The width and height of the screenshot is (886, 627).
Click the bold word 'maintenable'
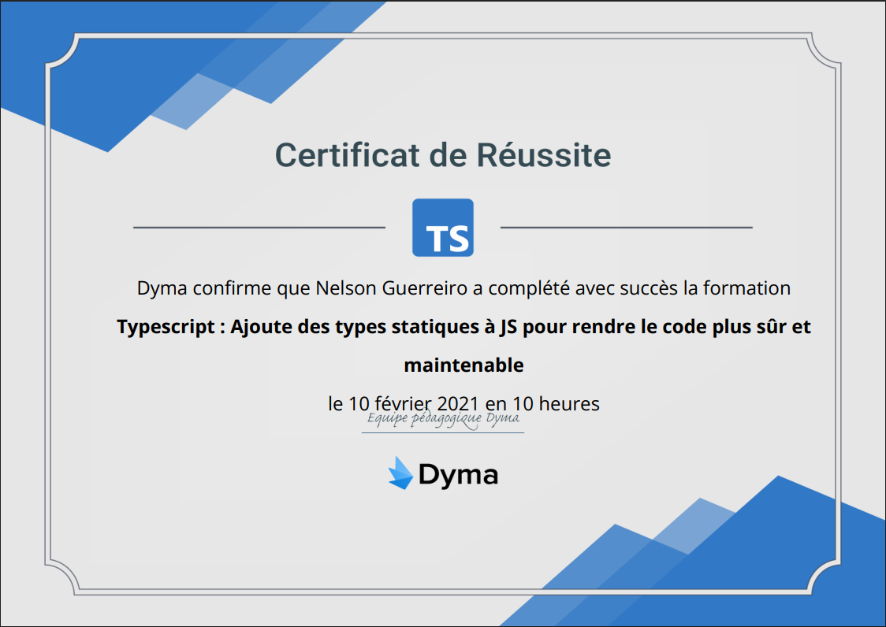[x=463, y=365]
